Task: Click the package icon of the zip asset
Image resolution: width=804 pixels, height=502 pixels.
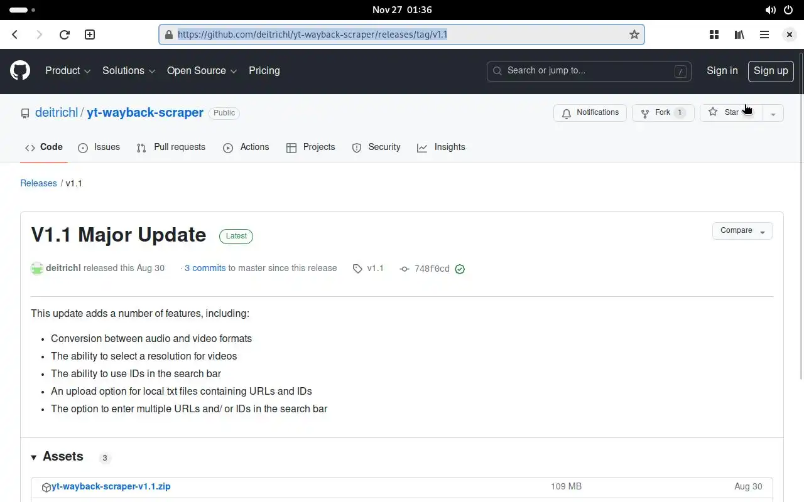Action: click(x=46, y=487)
